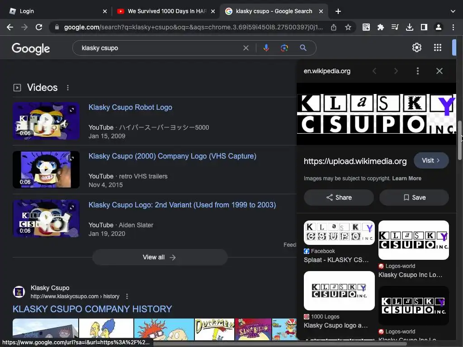Start voice search with microphone
Screen dimensions: 463x347
point(266,48)
